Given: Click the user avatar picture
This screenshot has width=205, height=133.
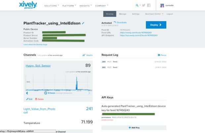Looking at the screenshot, I should tap(162, 5).
